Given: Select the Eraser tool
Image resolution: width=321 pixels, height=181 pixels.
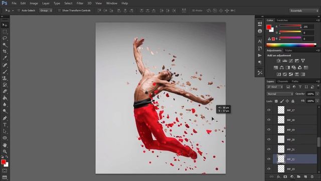Looking at the screenshot, I should point(5,92).
